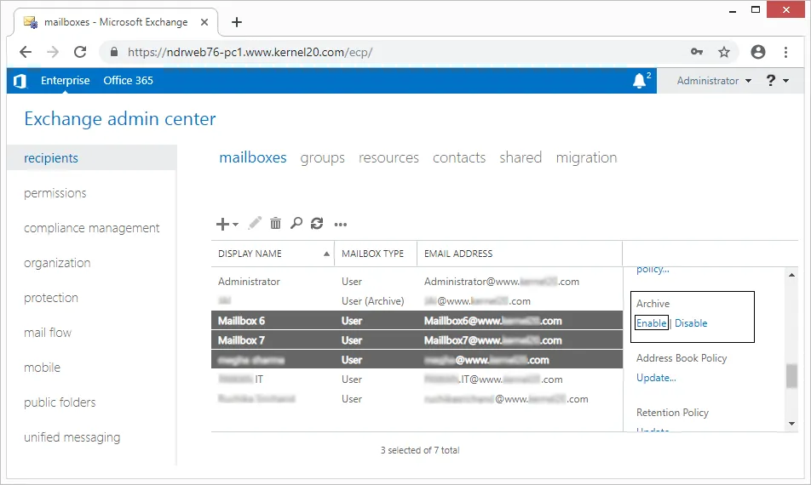Open the notifications bell
Screen dimensions: 811x485
(x=640, y=81)
